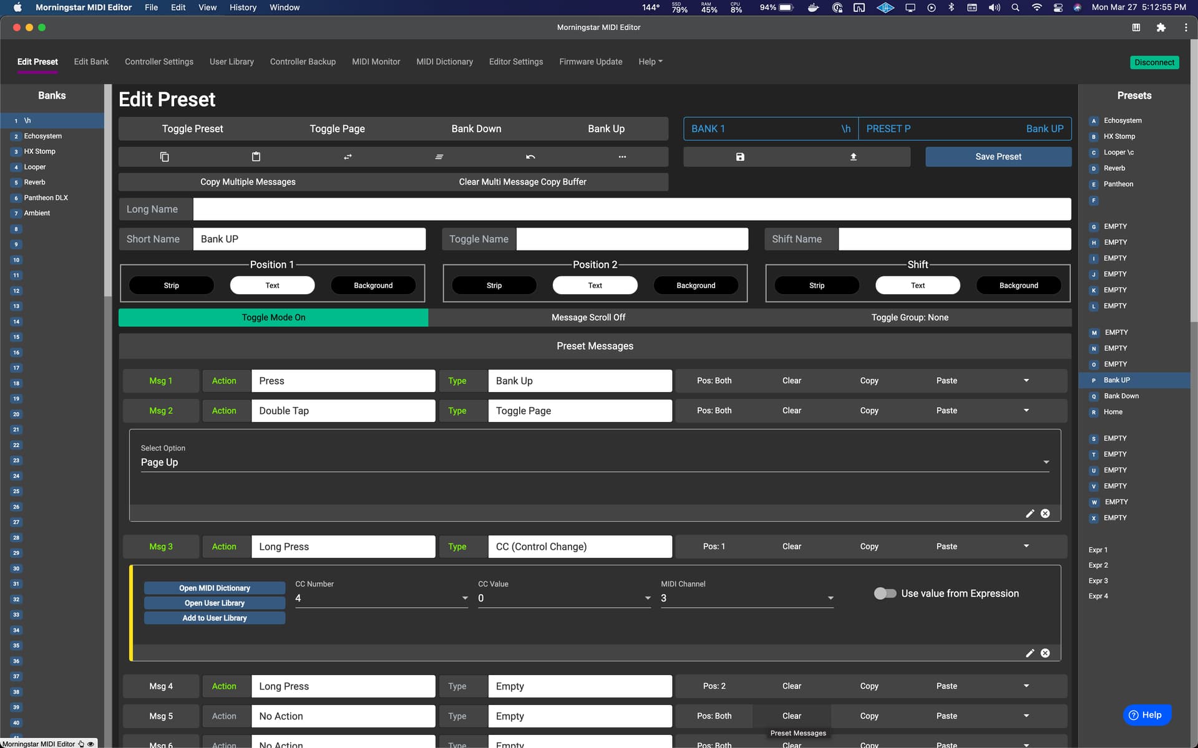Turn off Toggle Mode On
Screen dimensions: 1198x748
273,317
